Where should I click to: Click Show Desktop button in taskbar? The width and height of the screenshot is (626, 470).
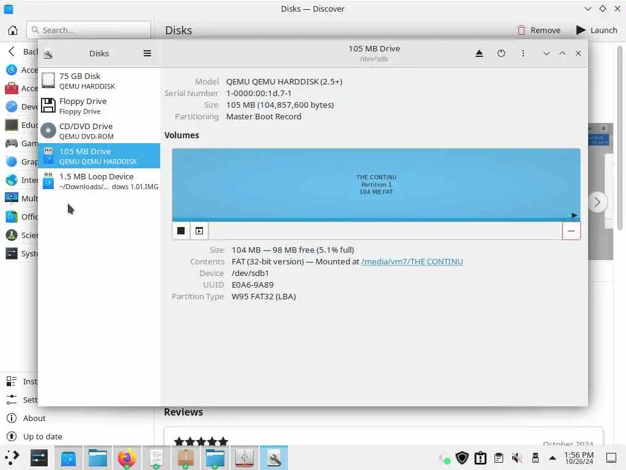tap(611, 458)
